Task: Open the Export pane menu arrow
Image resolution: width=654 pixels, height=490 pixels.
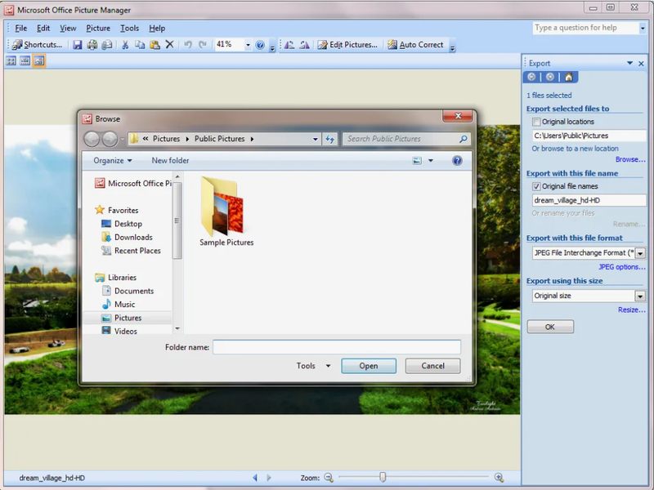Action: (629, 63)
